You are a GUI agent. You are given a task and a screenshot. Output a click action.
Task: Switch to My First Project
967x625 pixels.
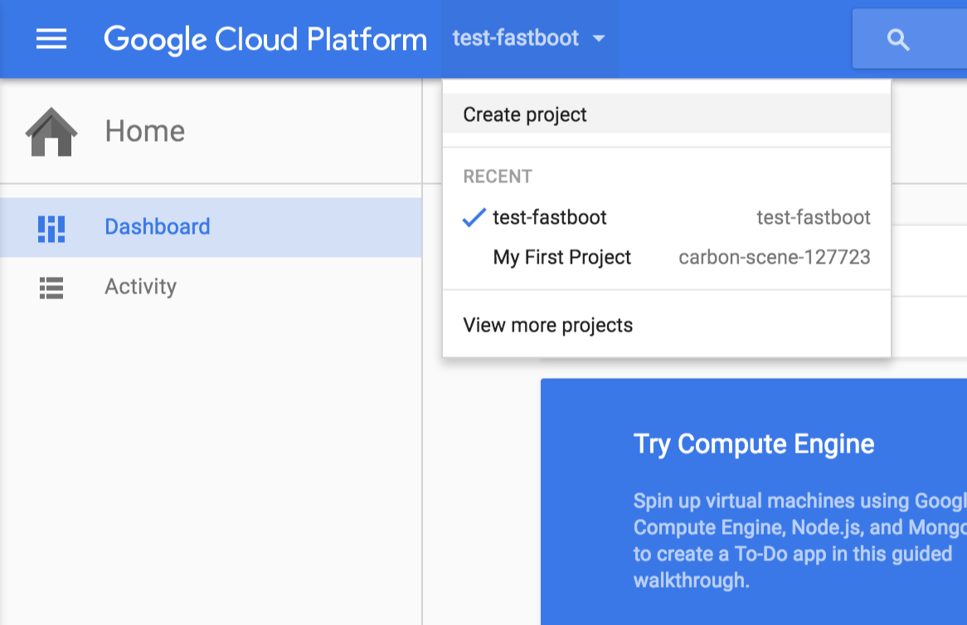(561, 257)
